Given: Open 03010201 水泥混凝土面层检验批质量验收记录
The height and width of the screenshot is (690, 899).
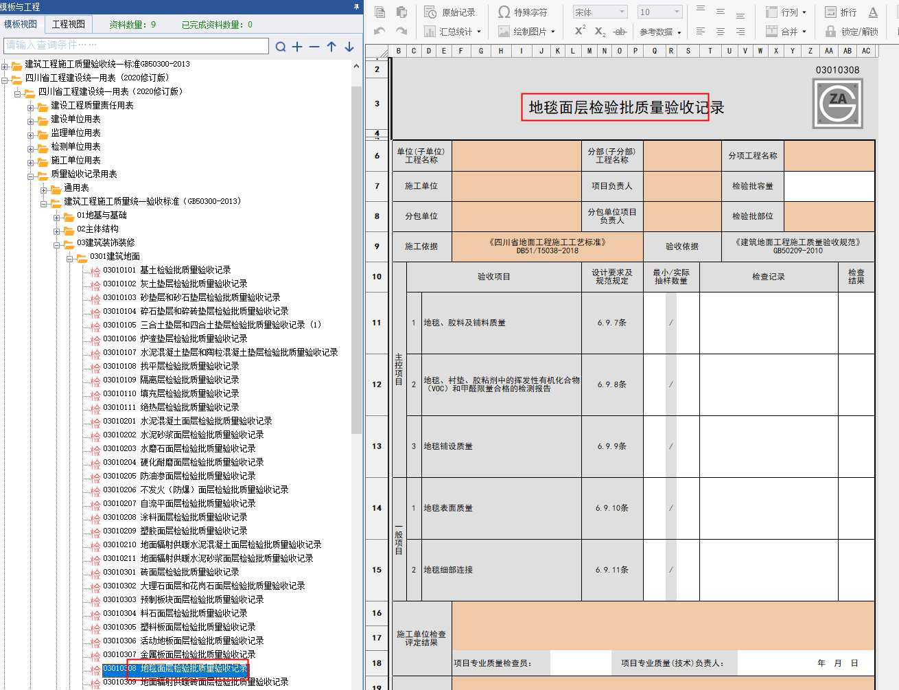Looking at the screenshot, I should pyautogui.click(x=187, y=421).
